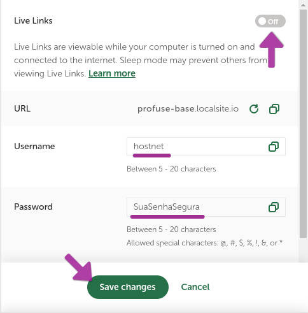
Task: Open the Learn more link
Action: pyautogui.click(x=112, y=73)
